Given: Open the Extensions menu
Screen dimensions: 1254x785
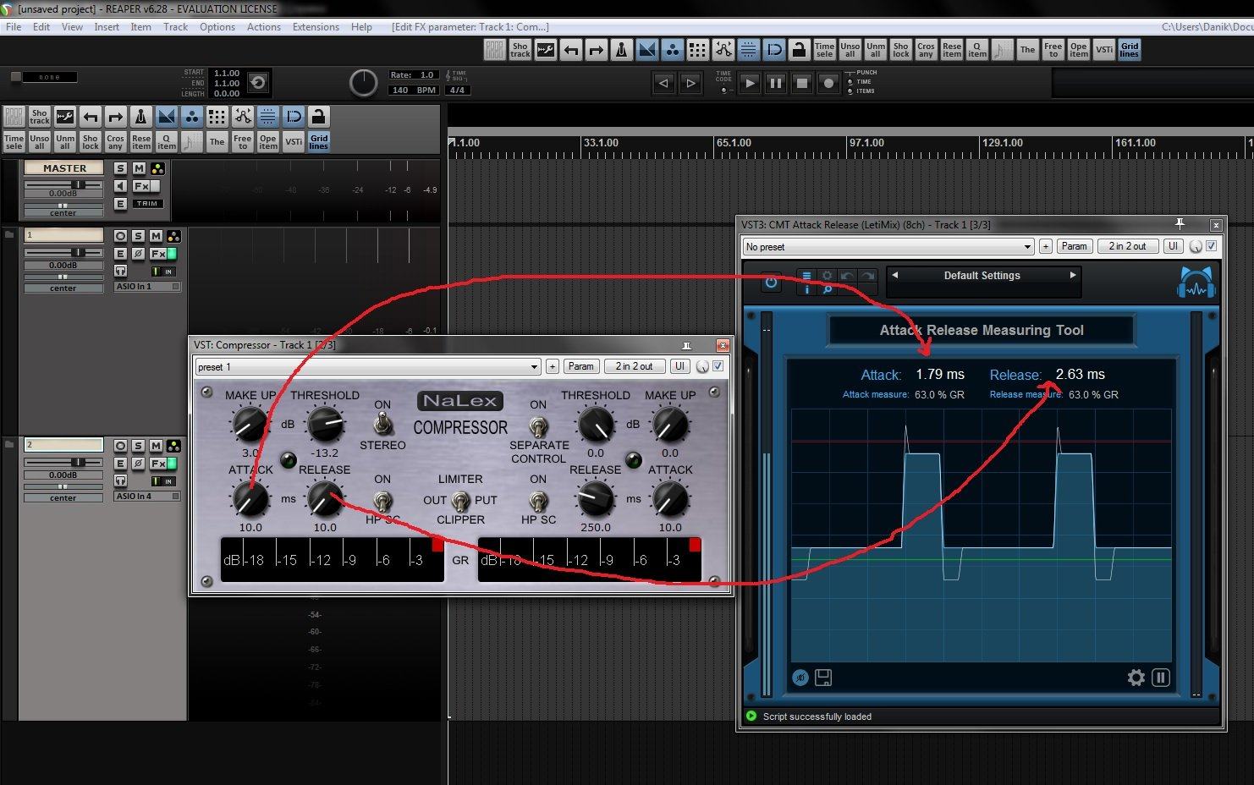Looking at the screenshot, I should [316, 27].
